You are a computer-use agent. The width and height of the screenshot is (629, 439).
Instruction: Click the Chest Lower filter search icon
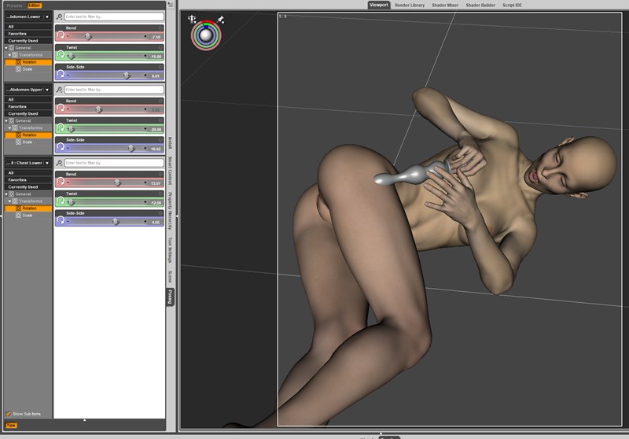tap(60, 163)
